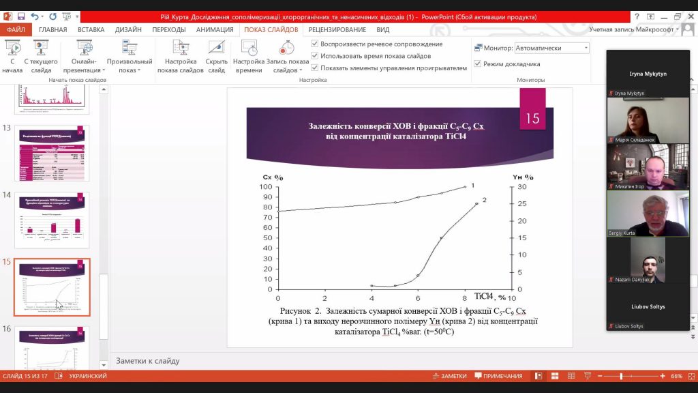This screenshot has height=393, width=698.
Task: Redo action in quick access toolbar
Action: click(x=52, y=16)
